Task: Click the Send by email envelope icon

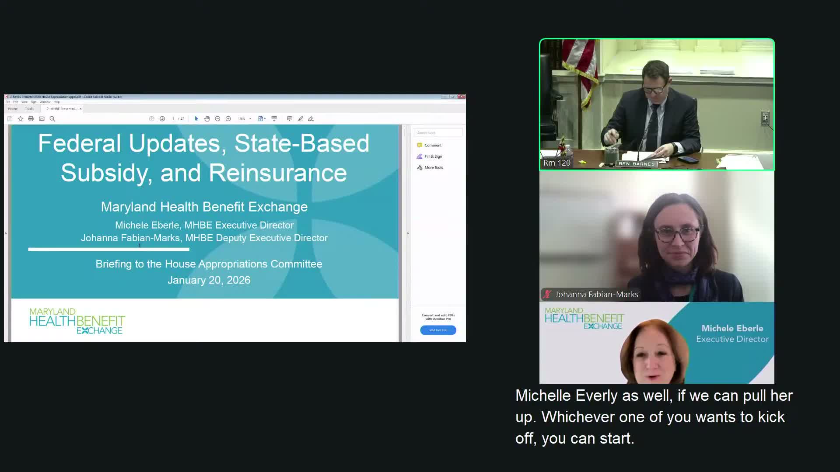Action: 42,119
